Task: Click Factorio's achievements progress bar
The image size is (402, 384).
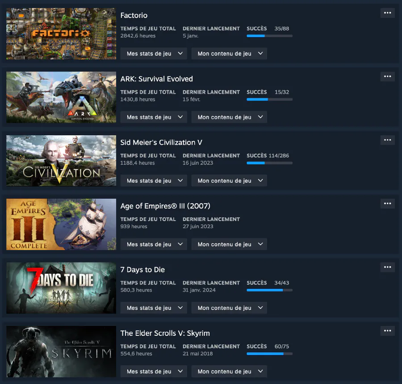Action: coord(269,36)
